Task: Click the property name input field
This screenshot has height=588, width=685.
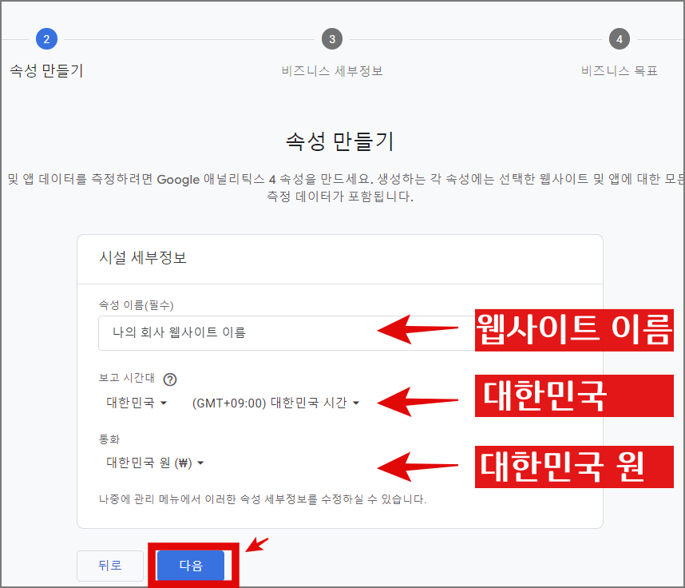Action: point(240,332)
